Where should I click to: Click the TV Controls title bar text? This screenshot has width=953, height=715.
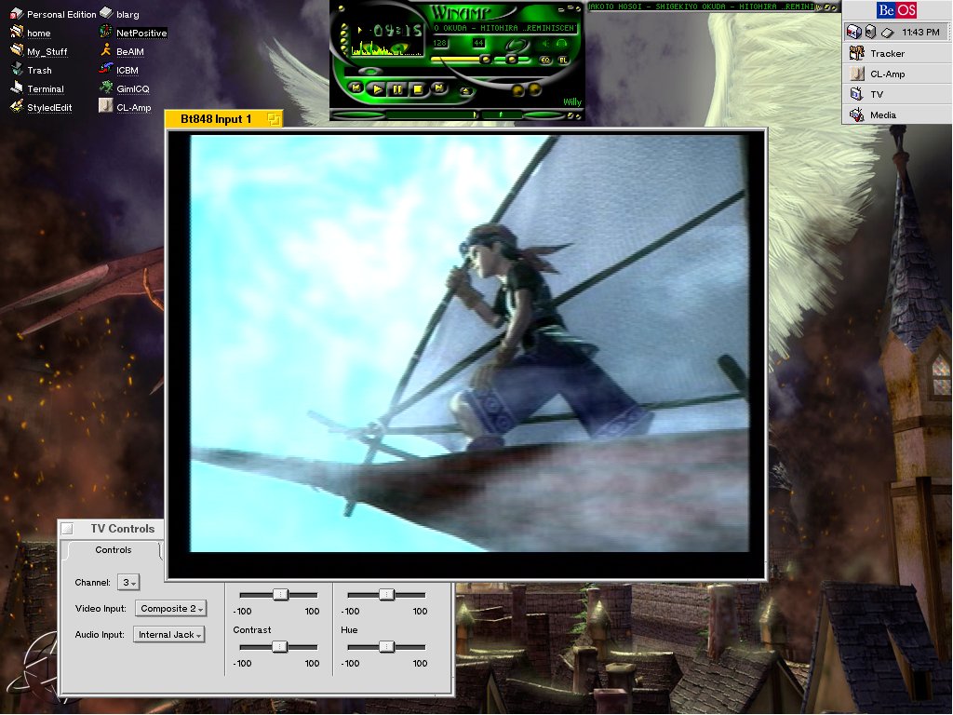coord(122,529)
